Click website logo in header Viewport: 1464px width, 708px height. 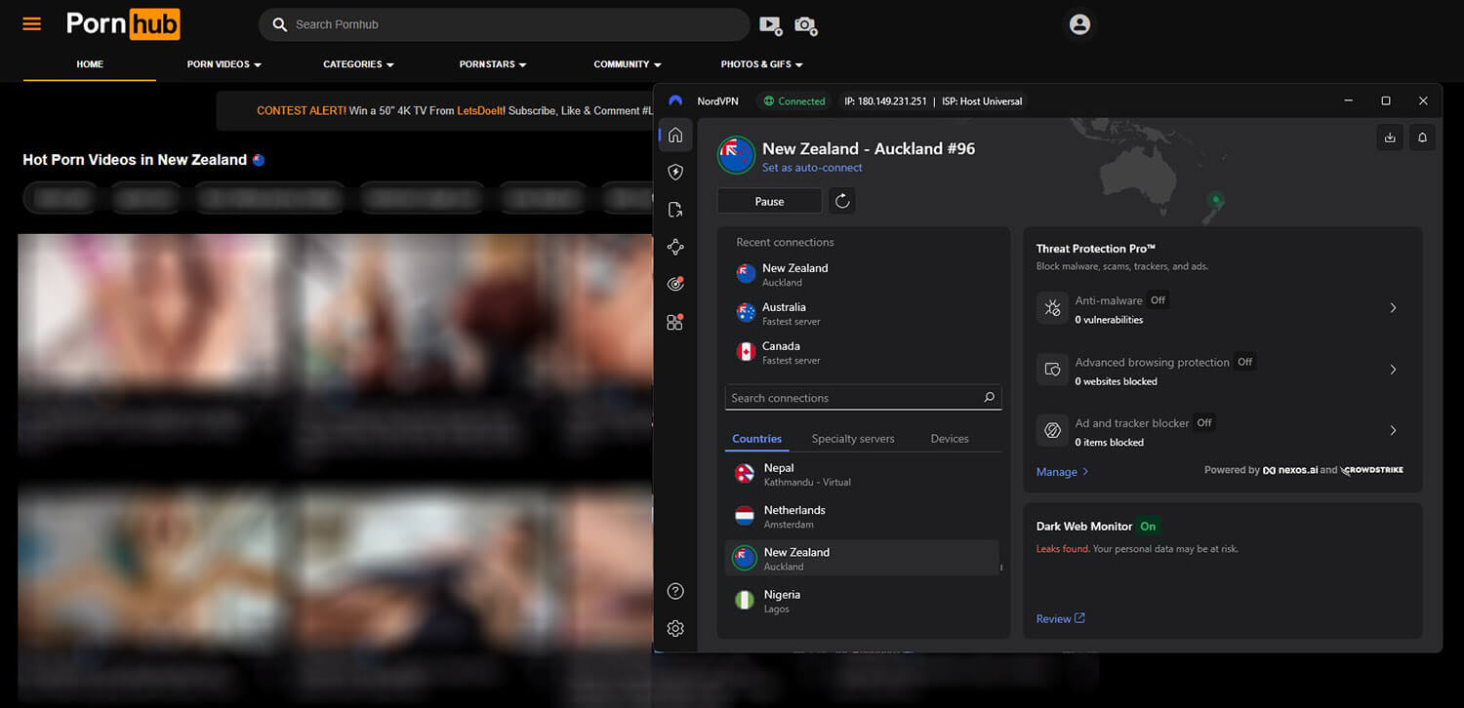coord(123,24)
